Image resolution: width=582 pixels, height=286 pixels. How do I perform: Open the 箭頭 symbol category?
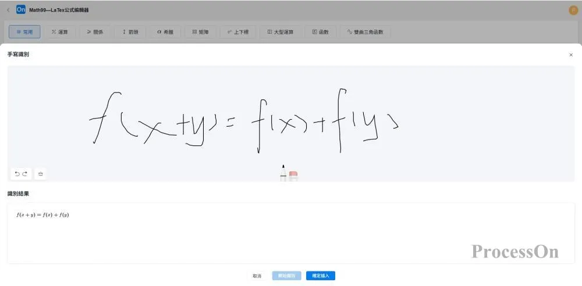click(129, 32)
